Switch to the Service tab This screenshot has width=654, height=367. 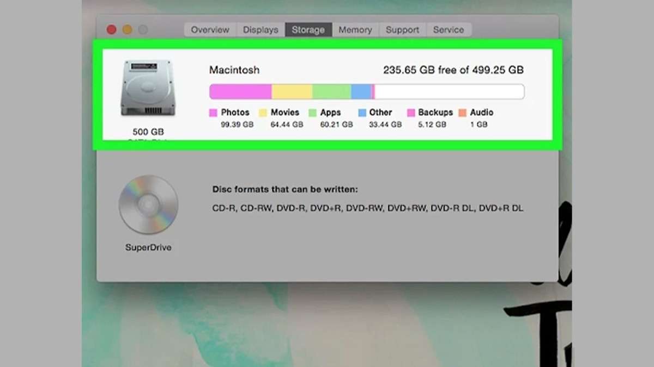[x=448, y=30]
